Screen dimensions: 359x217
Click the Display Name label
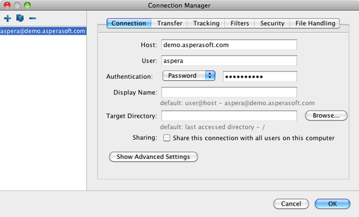(x=135, y=93)
